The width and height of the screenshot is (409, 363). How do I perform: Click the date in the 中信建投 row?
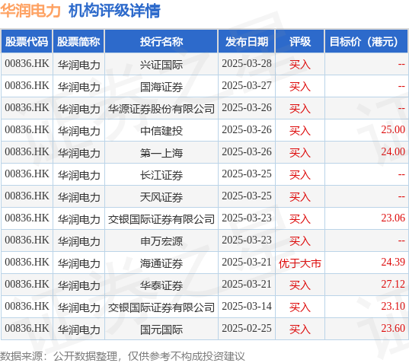pyautogui.click(x=247, y=129)
